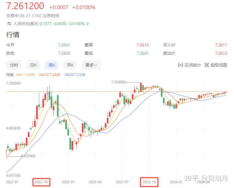Click the +0.0100% change value

[x=84, y=7]
